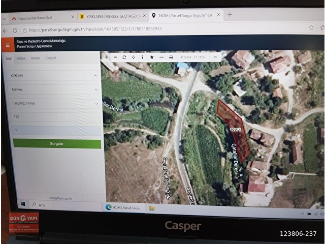
Task: Switch to the Hepsi Emlak Bana Özel tab
Action: coord(42,18)
